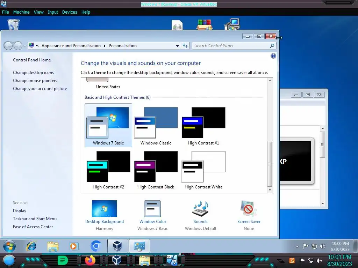Open the VirtualBox Devices menu
Viewport: 358px width, 268px height.
pyautogui.click(x=70, y=12)
